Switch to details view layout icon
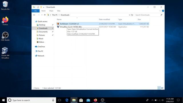Image resolution: width=183 pixels, height=103 pixels. pos(159,88)
